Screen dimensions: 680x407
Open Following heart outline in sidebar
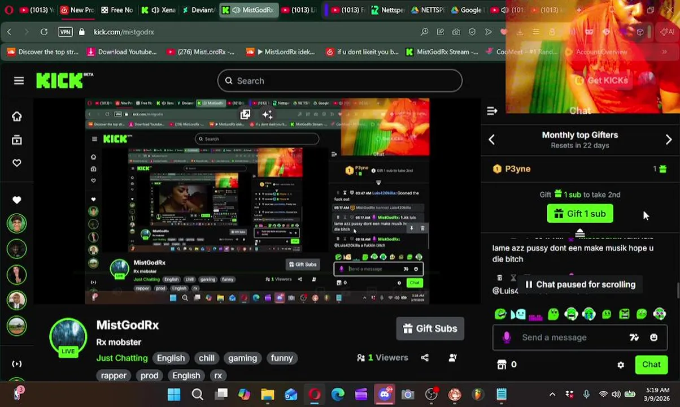click(16, 163)
